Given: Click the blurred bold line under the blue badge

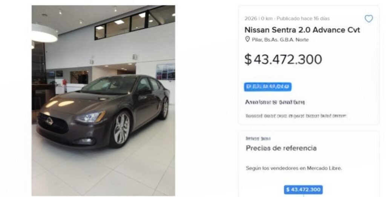Looking at the screenshot, I should click(x=275, y=102).
